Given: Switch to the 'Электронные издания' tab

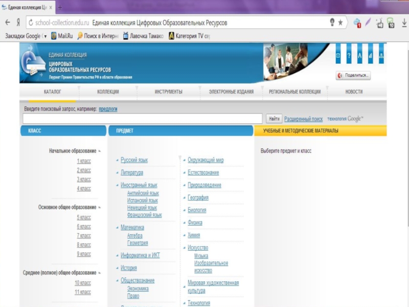Looking at the screenshot, I should [x=231, y=92].
